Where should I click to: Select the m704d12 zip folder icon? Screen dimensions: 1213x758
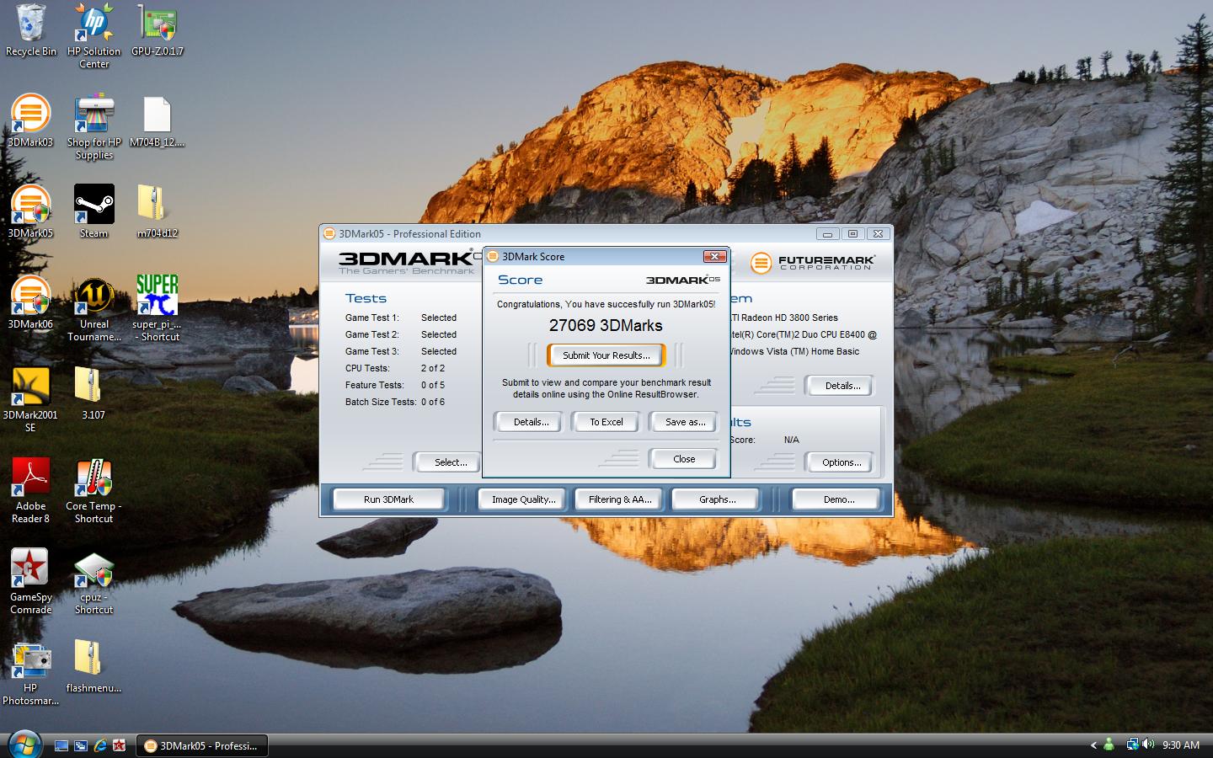point(157,212)
